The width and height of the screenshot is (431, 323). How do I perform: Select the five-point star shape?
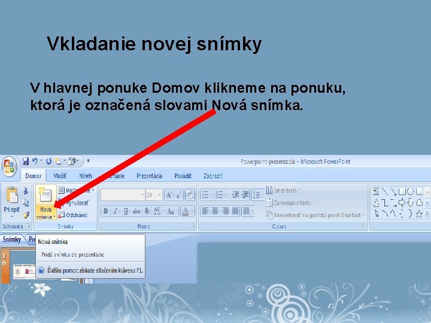pyautogui.click(x=419, y=214)
